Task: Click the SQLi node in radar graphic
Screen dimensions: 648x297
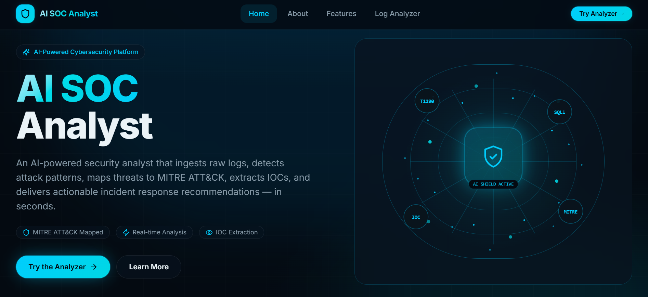Action: (x=560, y=112)
